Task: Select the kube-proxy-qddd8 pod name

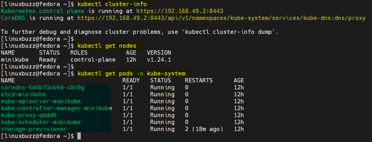Action: 29,115
